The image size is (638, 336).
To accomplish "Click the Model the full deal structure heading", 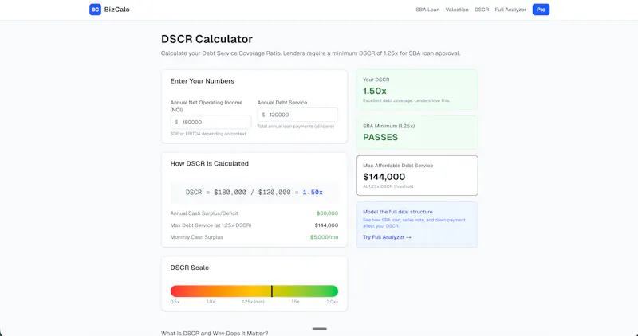I will click(x=397, y=212).
